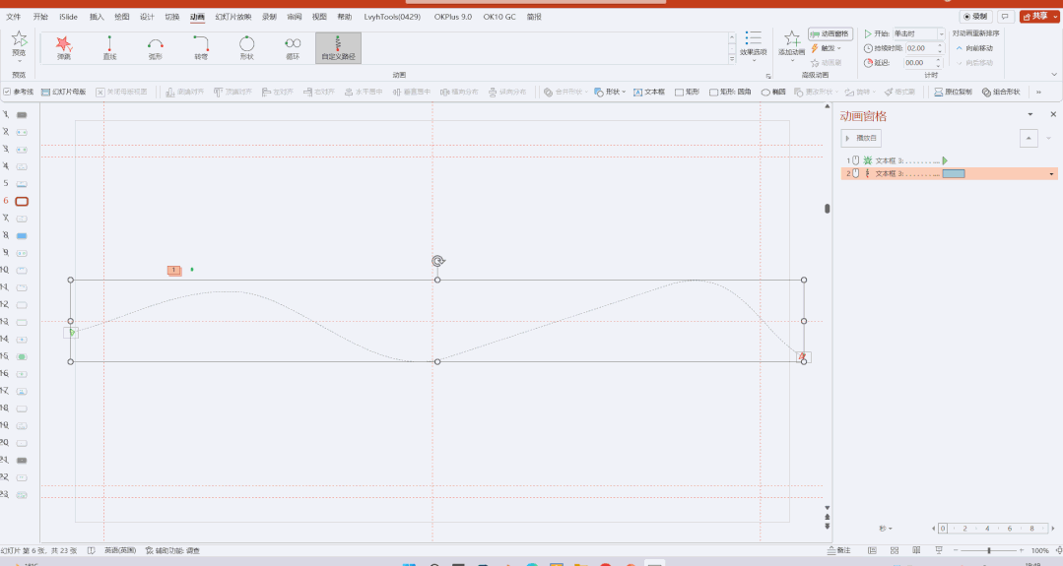Click the Delay (延迟) field 00.00
Image resolution: width=1063 pixels, height=566 pixels.
pyautogui.click(x=918, y=63)
